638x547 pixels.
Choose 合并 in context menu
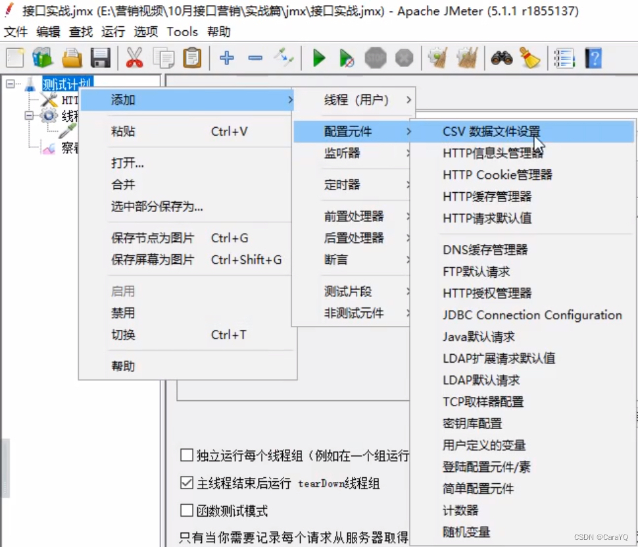click(187, 185)
